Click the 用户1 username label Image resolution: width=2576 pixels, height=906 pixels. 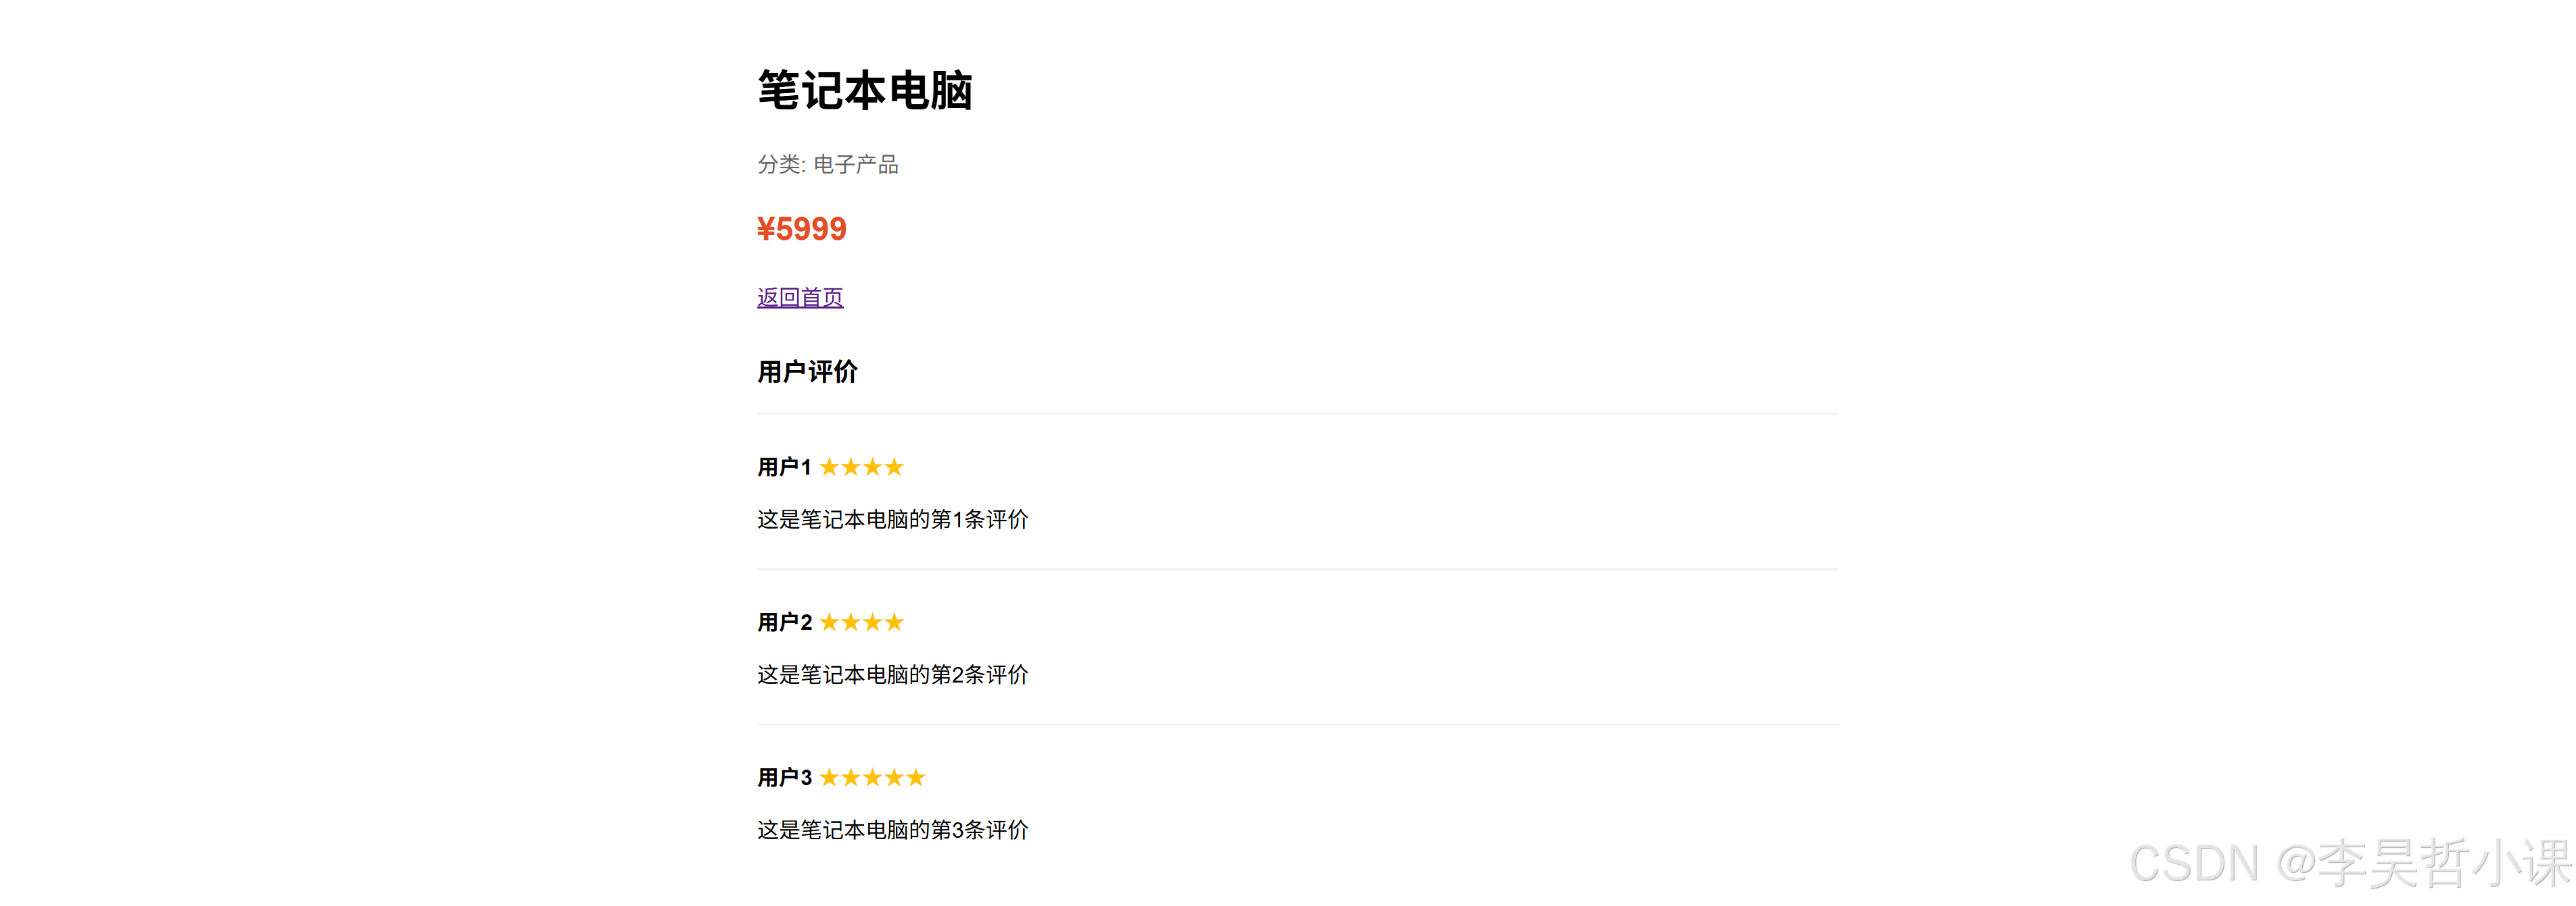(x=783, y=467)
